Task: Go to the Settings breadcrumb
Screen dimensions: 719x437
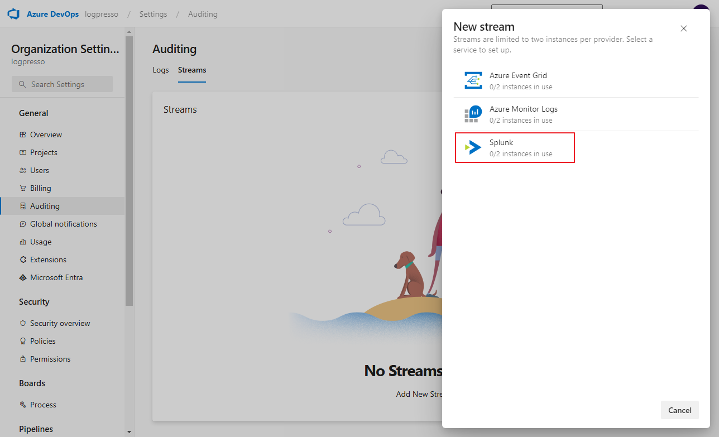Action: pos(153,14)
